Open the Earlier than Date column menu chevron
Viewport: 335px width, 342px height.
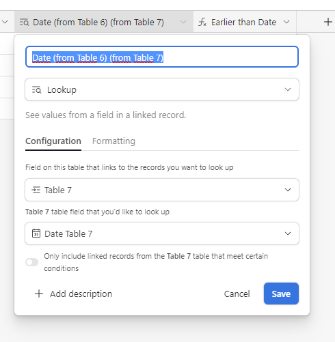[286, 22]
